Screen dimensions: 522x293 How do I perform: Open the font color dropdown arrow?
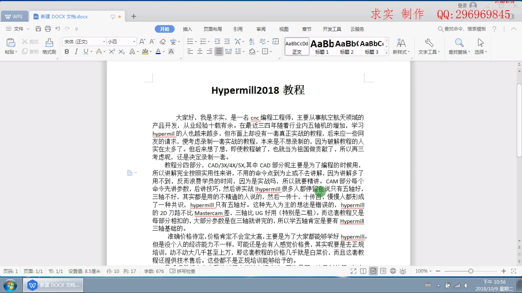[163, 52]
